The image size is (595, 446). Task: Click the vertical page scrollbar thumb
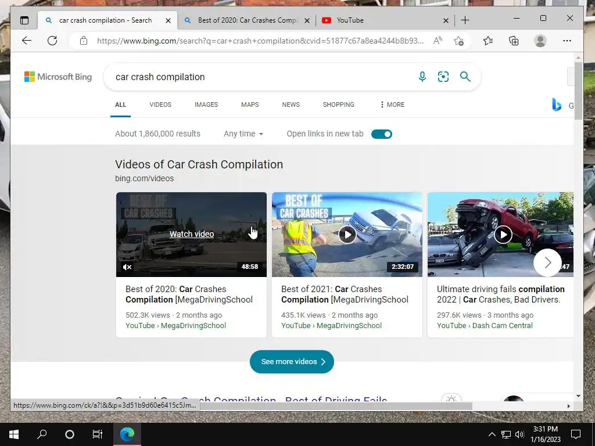578,91
